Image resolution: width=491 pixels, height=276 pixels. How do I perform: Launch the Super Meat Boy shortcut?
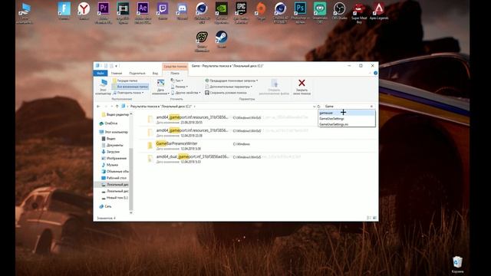(x=359, y=9)
